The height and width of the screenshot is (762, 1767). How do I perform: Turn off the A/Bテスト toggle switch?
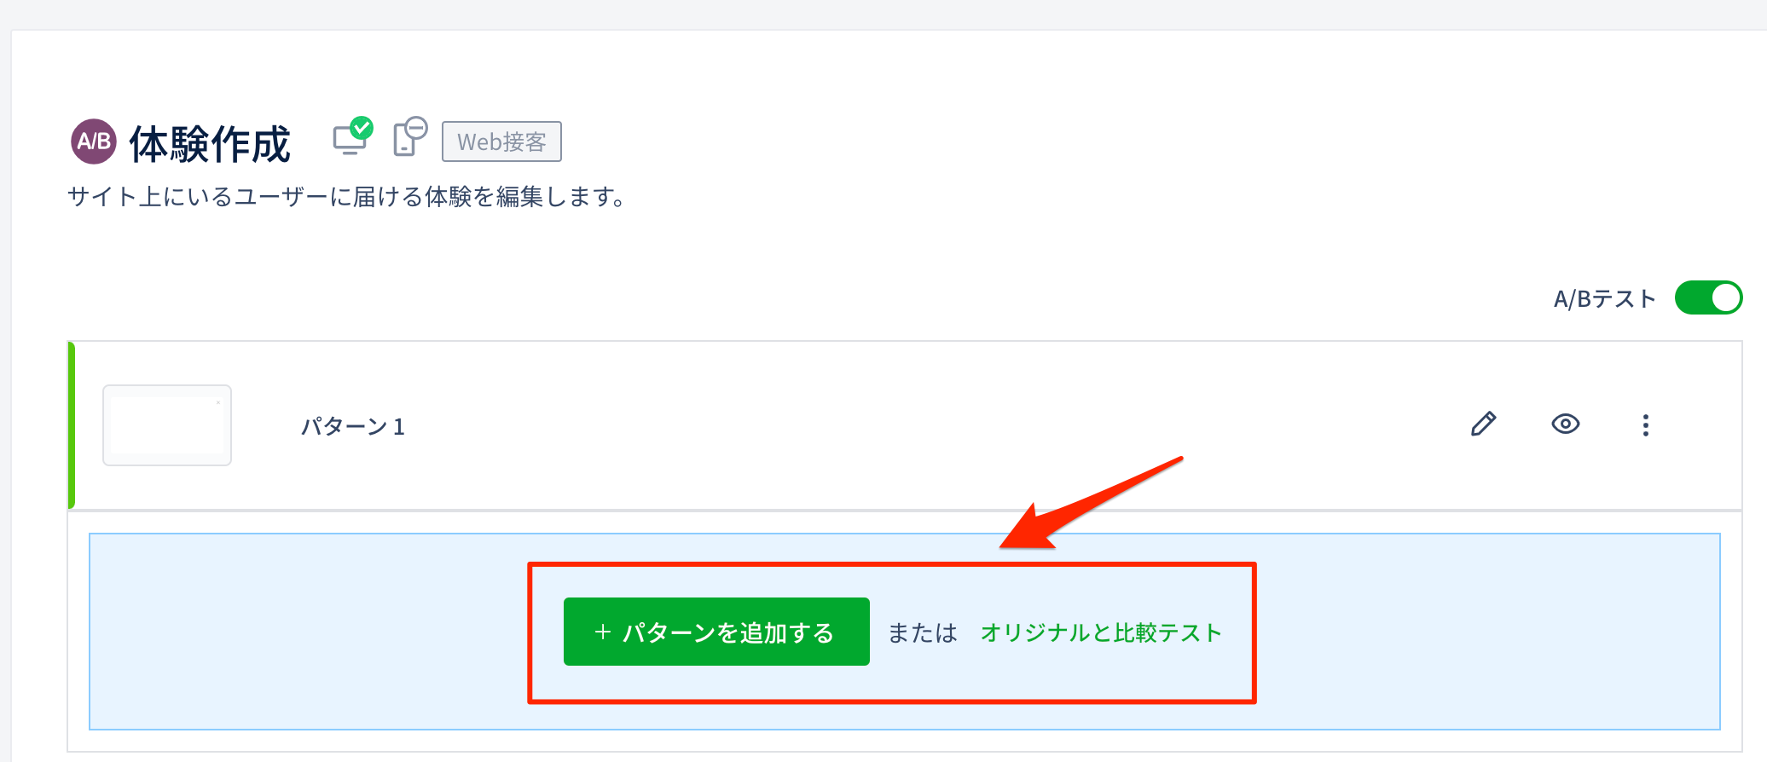(1707, 297)
